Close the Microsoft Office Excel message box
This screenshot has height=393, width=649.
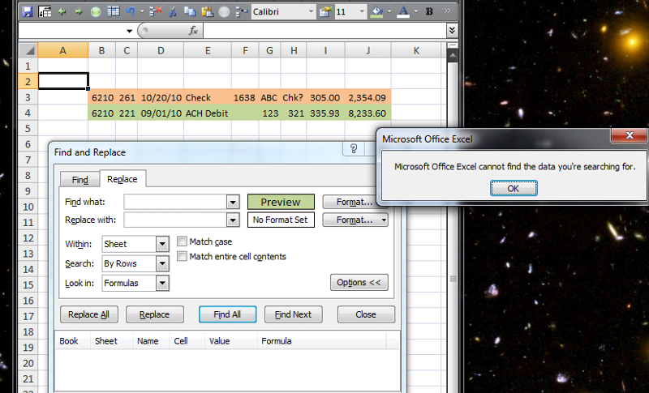pos(630,135)
